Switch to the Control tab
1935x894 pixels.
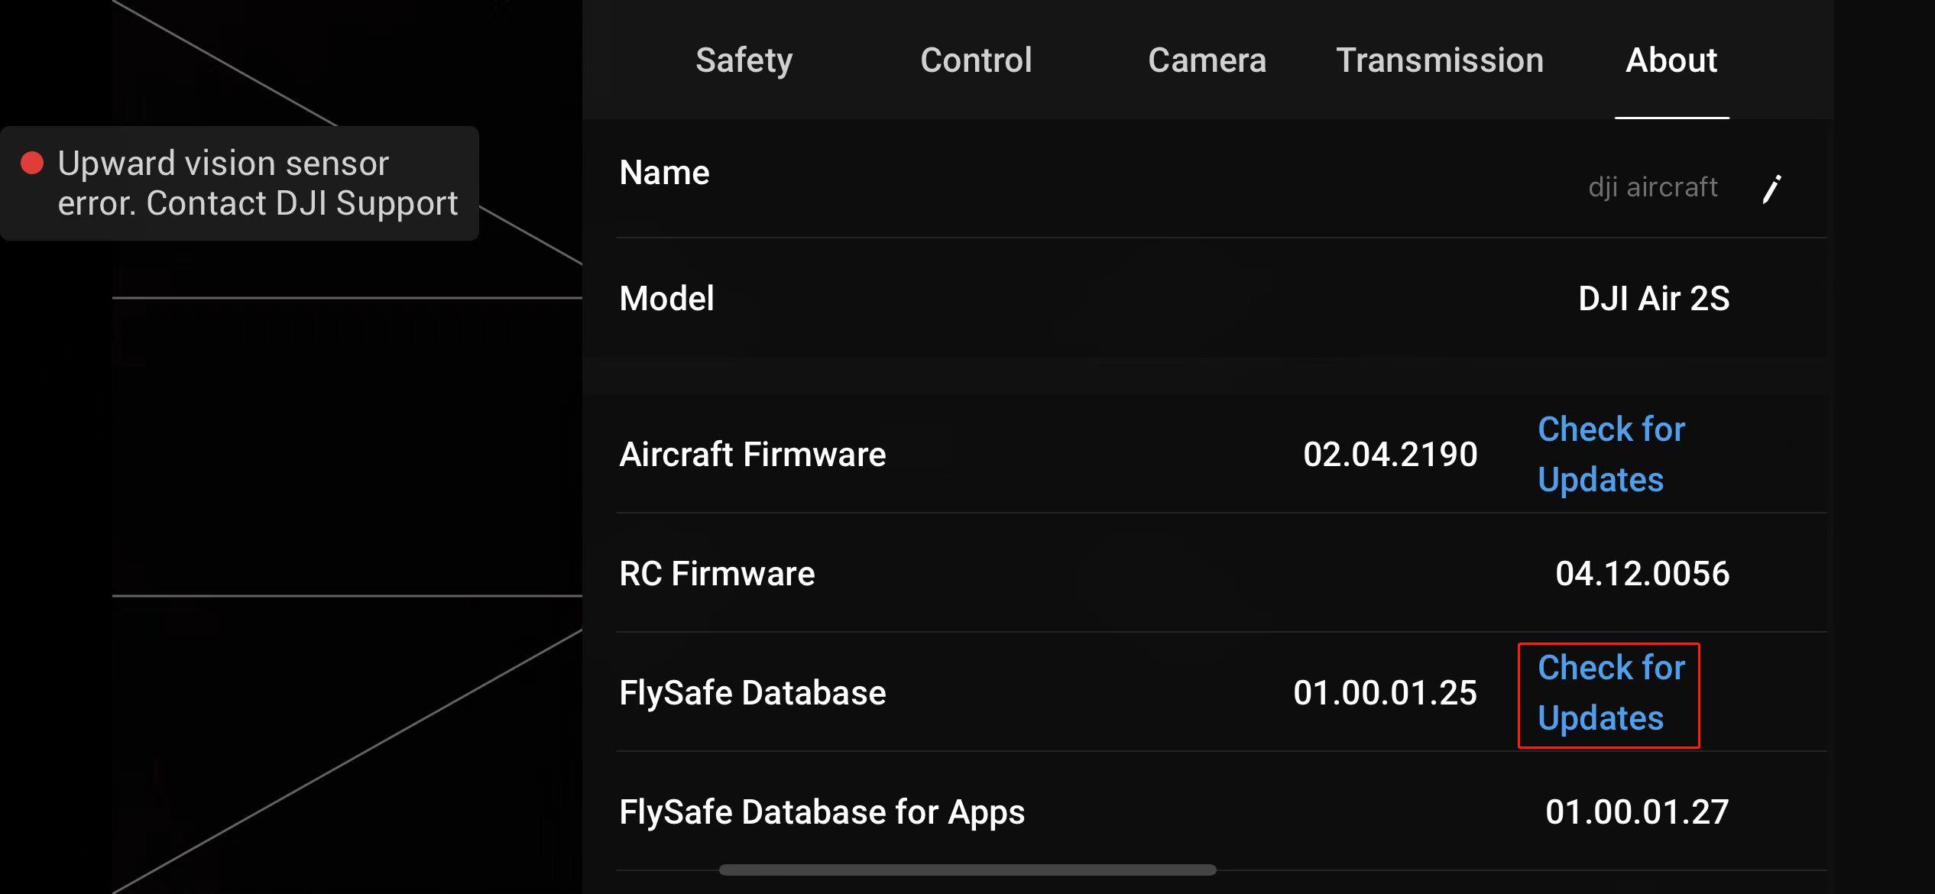[x=976, y=60]
